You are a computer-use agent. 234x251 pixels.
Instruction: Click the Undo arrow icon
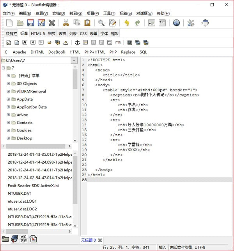point(127,23)
